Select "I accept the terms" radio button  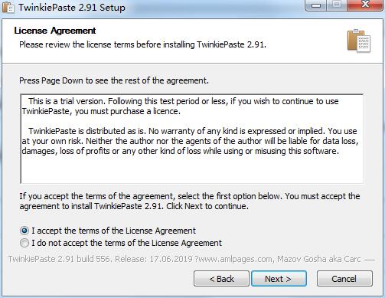pyautogui.click(x=24, y=231)
